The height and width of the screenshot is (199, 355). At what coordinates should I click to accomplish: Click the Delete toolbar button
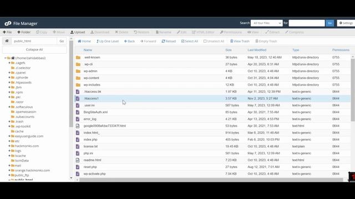click(x=121, y=32)
